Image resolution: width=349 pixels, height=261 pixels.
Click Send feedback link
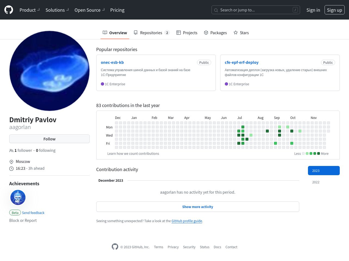pyautogui.click(x=33, y=213)
